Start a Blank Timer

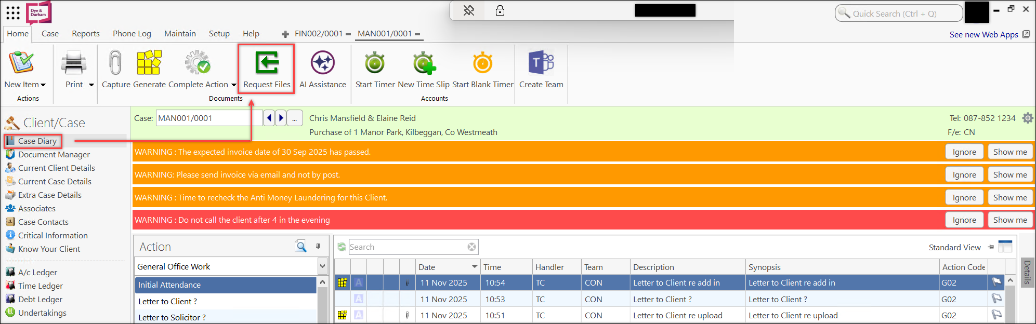coord(482,63)
